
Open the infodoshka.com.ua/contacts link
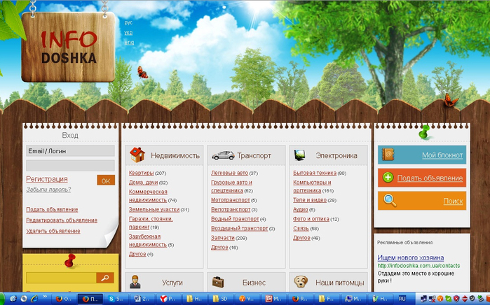[418, 266]
